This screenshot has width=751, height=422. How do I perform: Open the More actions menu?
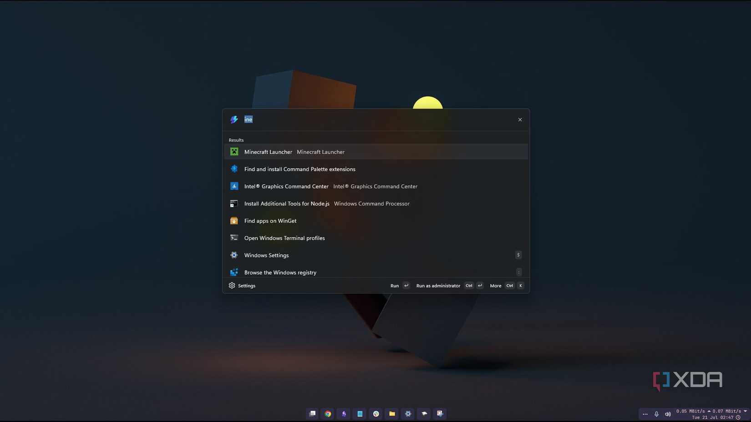coord(507,286)
